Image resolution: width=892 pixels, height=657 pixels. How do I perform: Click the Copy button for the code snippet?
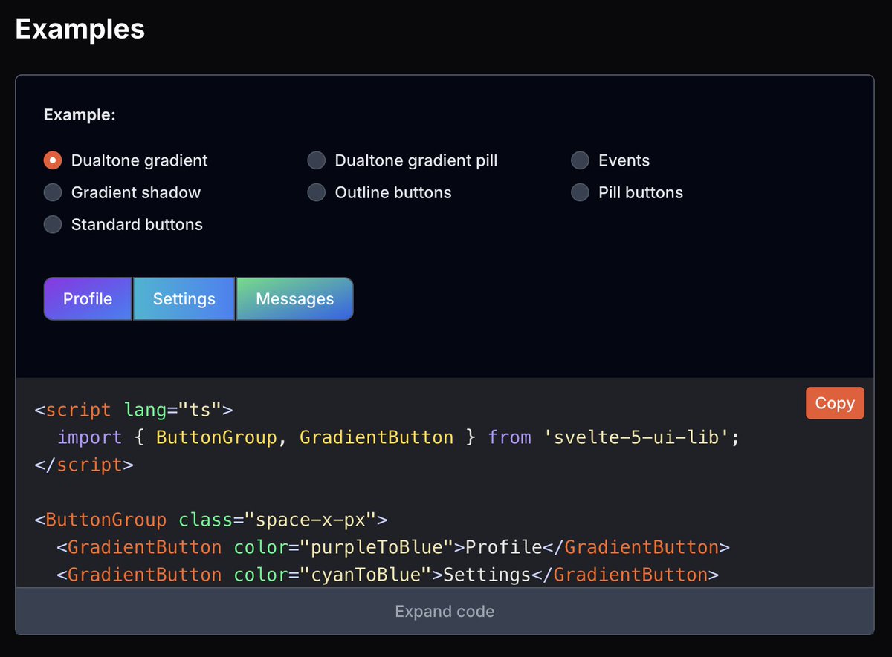(835, 403)
